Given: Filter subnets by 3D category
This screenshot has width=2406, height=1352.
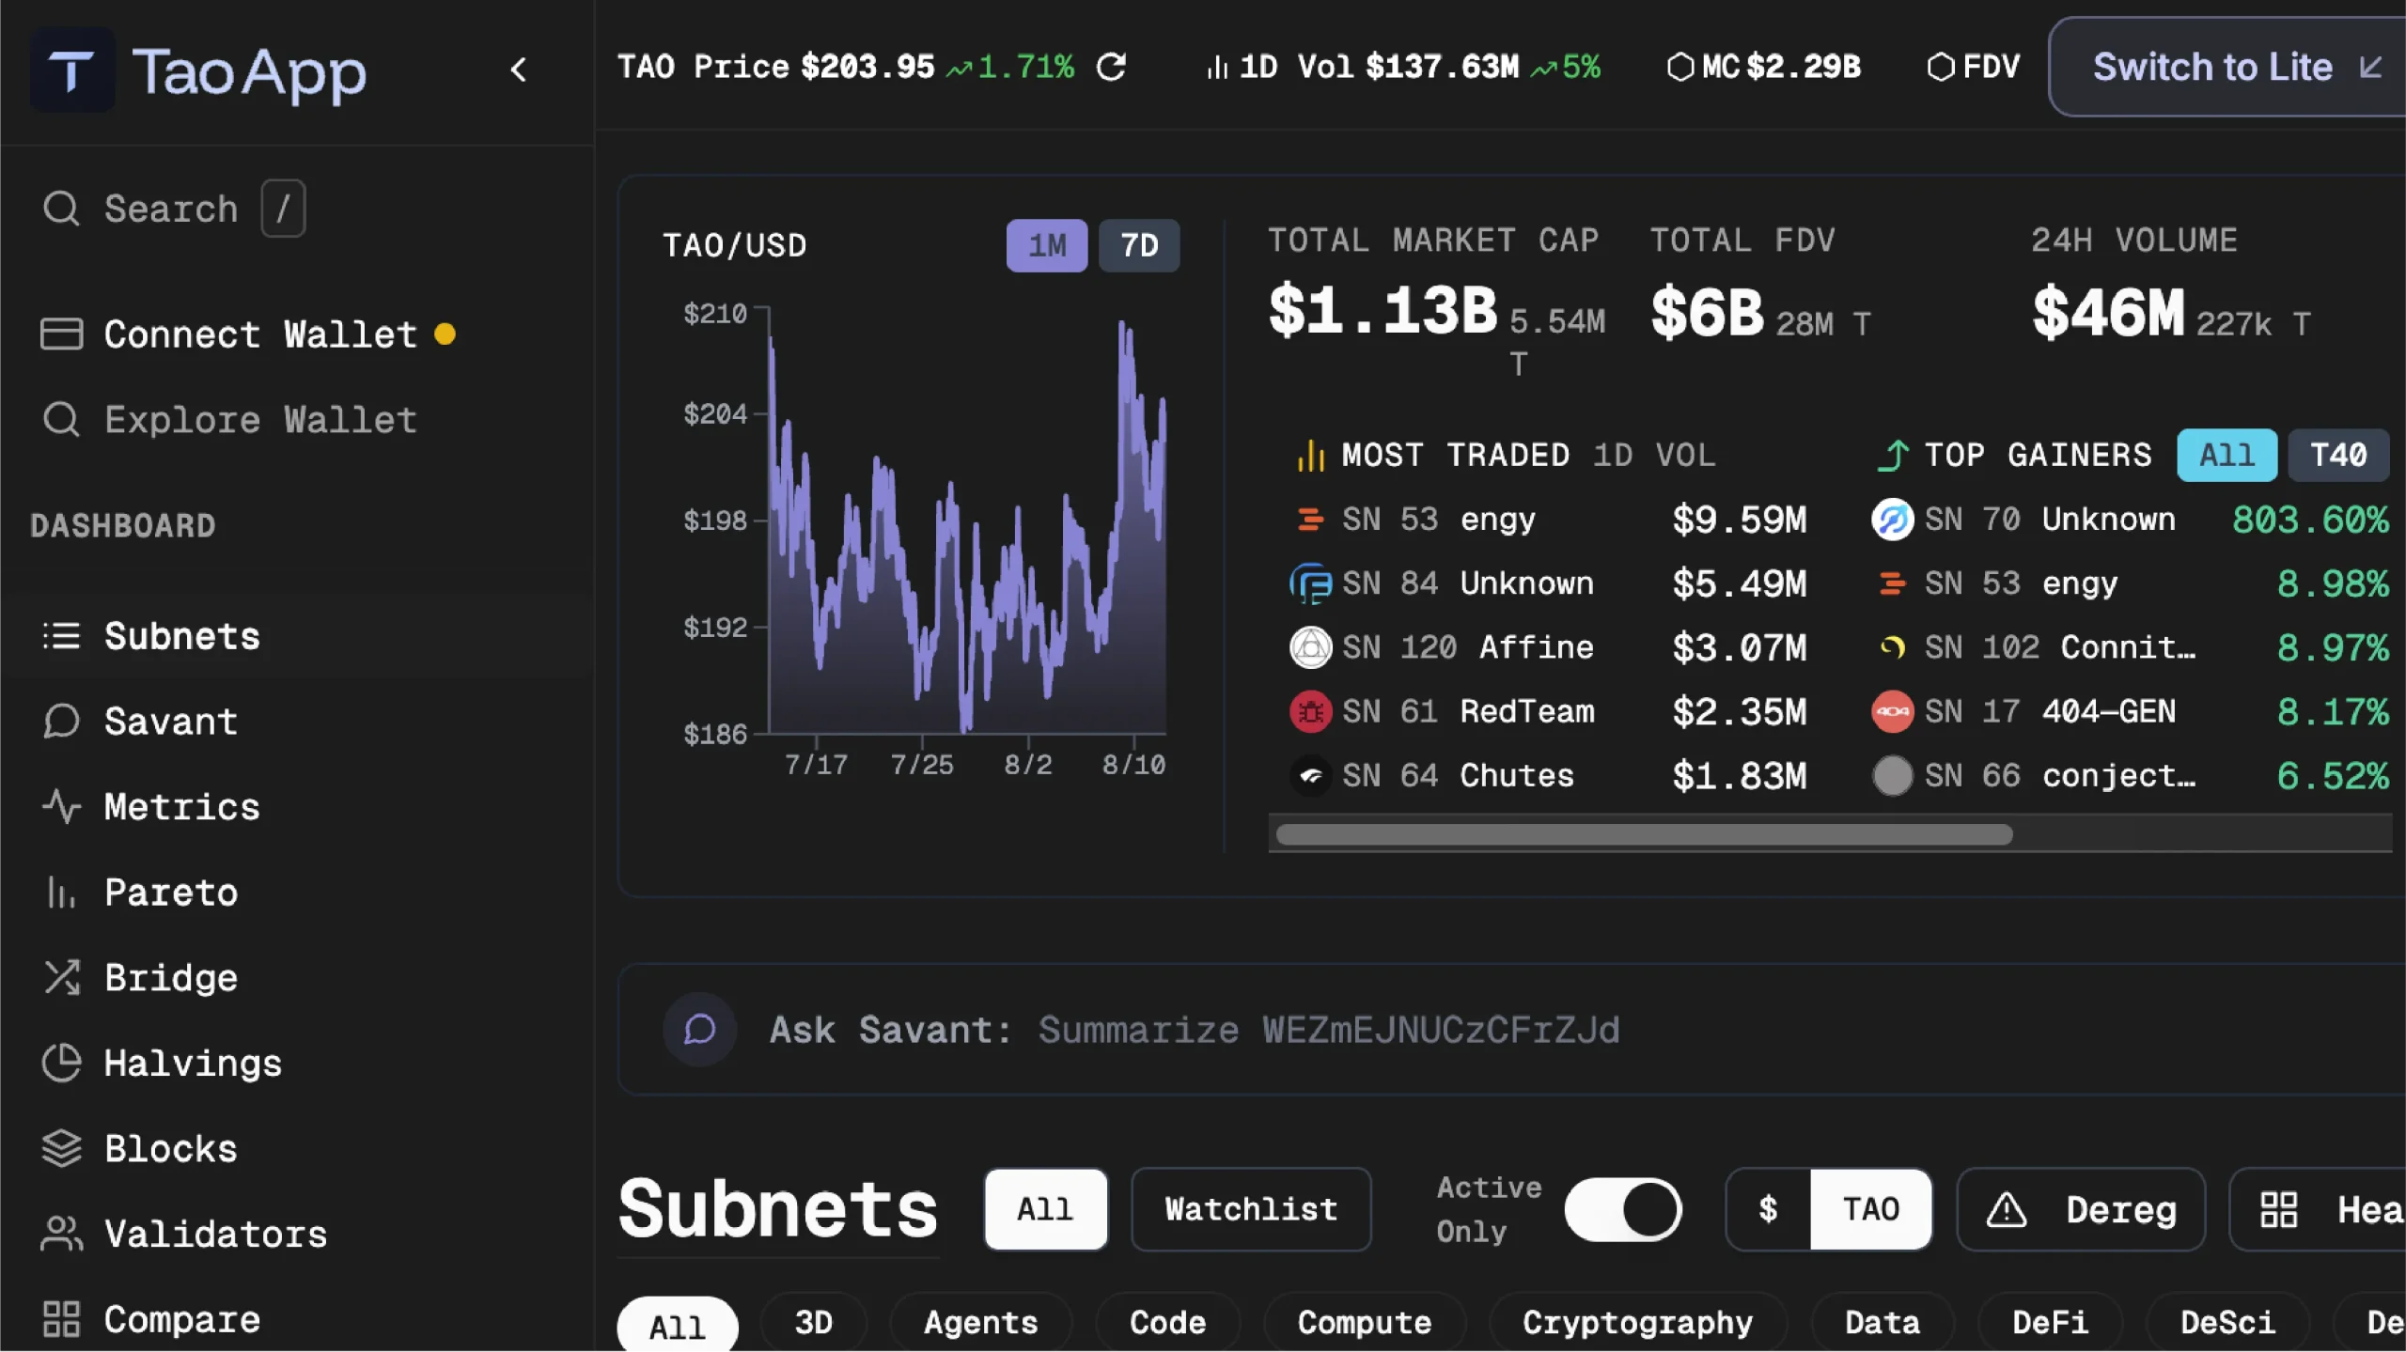Looking at the screenshot, I should tap(813, 1323).
